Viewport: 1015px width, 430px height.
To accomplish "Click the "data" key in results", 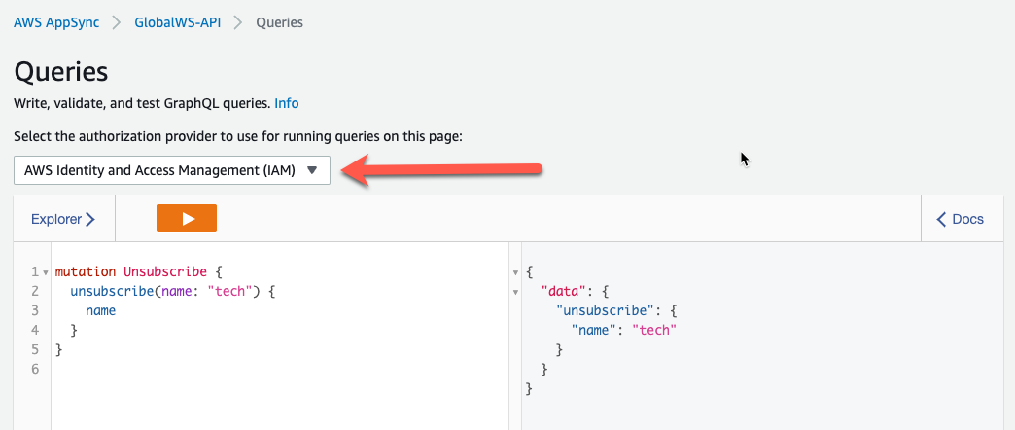I will (563, 292).
